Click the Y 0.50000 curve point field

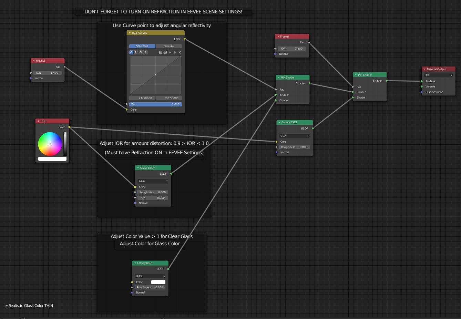(169, 98)
